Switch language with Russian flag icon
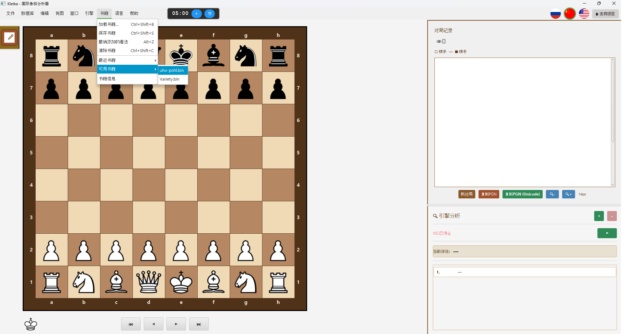Image resolution: width=622 pixels, height=334 pixels. coord(556,14)
